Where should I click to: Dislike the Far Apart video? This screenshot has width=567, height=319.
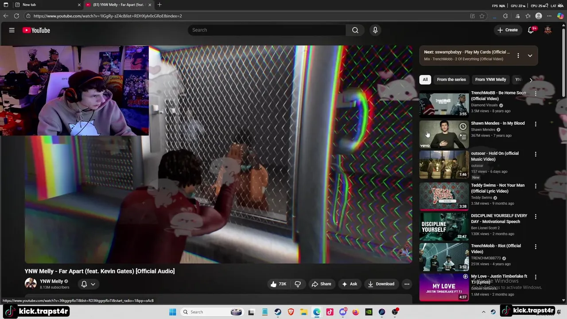click(298, 284)
